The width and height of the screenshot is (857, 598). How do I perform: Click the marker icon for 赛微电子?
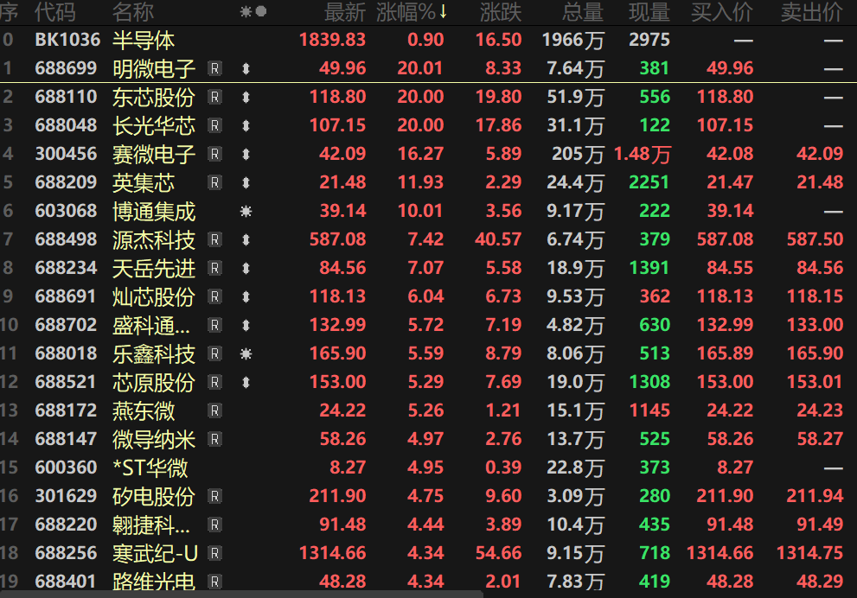point(246,154)
